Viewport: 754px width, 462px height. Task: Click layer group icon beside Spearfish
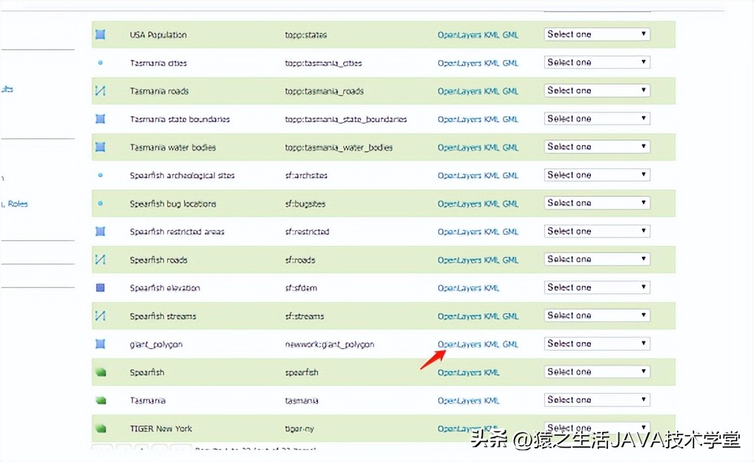100,372
